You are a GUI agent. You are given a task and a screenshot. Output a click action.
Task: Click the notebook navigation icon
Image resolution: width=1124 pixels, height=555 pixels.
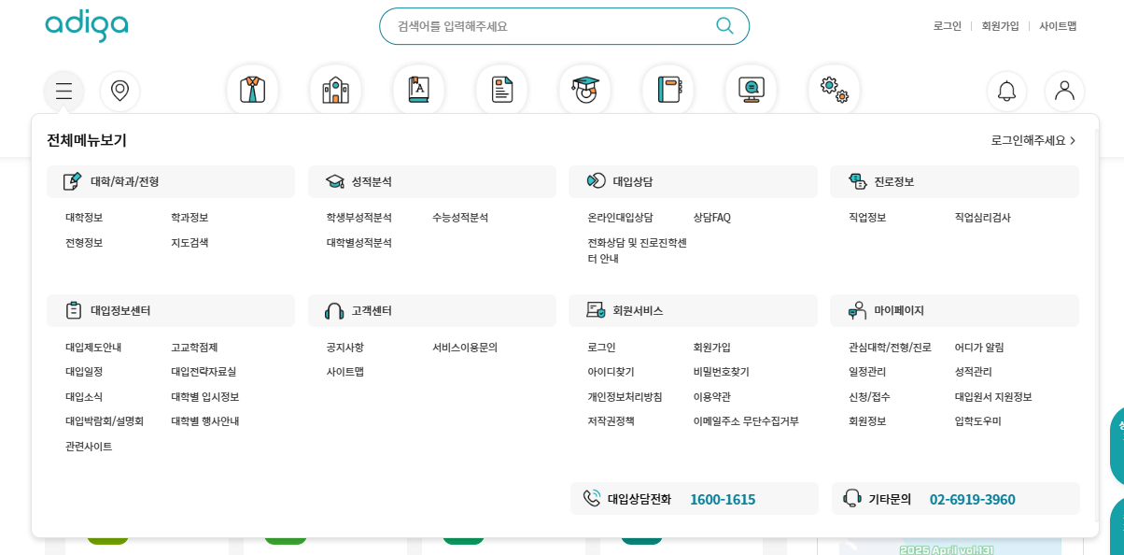coord(667,89)
